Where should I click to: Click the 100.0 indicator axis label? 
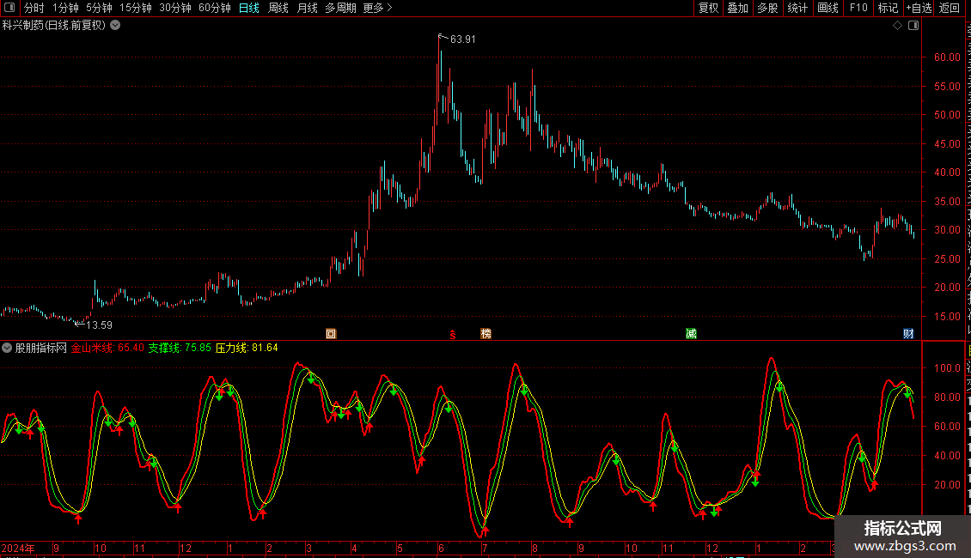(948, 368)
